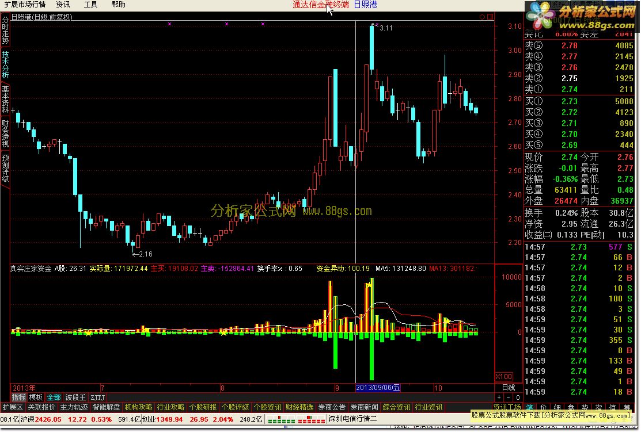Select the 指标 tab
This screenshot has height=432, width=641.
(x=18, y=397)
